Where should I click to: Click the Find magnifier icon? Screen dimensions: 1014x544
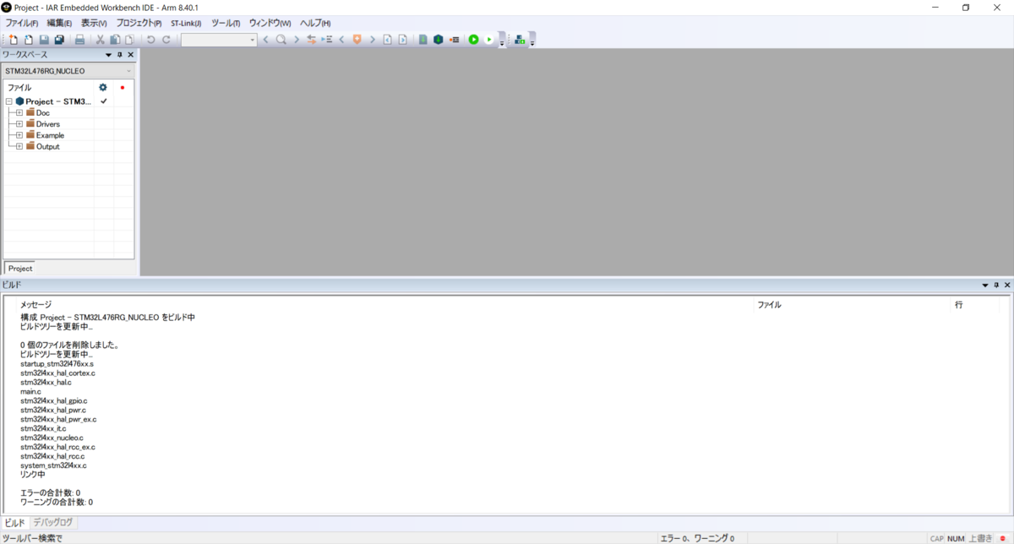pos(281,40)
